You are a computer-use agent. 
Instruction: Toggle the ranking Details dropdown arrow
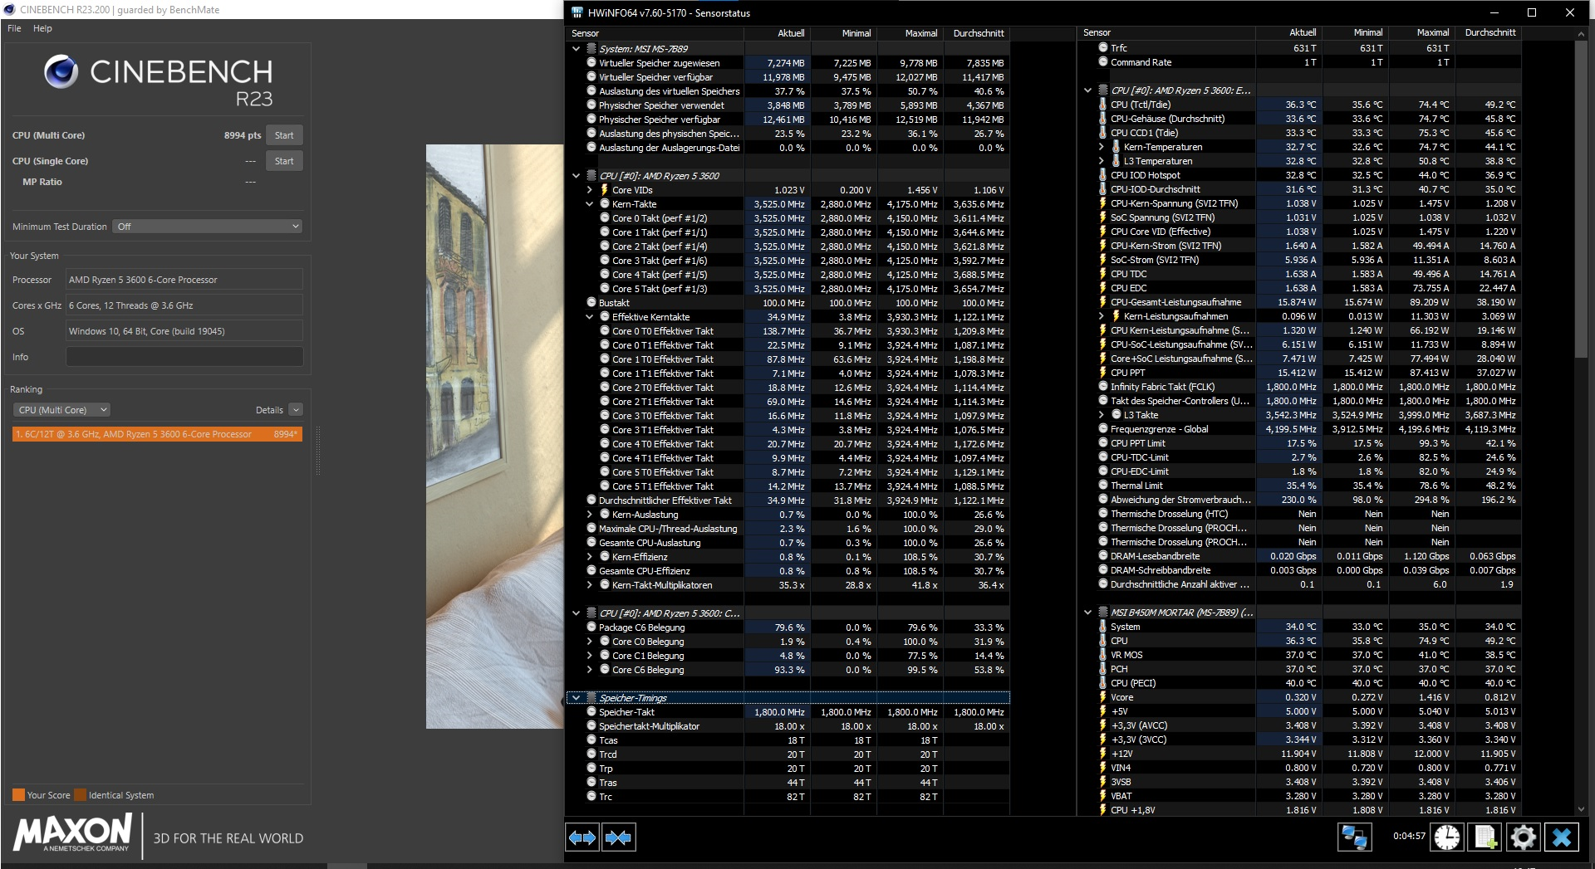tap(296, 410)
